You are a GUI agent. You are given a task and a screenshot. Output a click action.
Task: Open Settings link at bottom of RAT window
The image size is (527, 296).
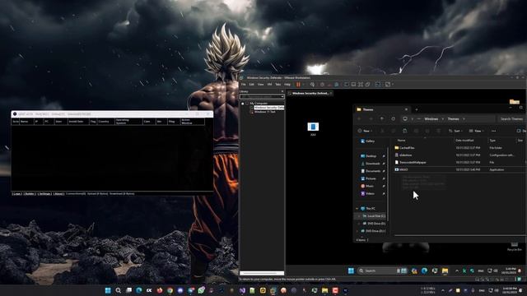click(x=44, y=194)
